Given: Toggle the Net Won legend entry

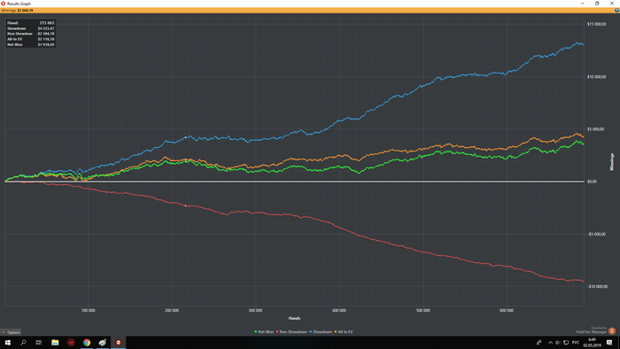Looking at the screenshot, I should point(264,332).
